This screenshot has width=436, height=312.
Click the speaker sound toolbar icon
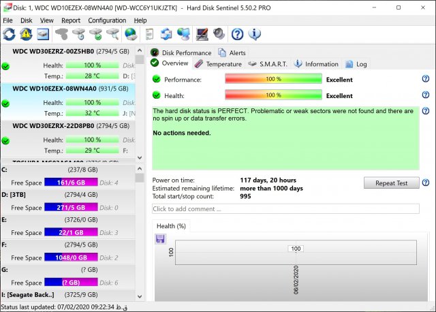219,33
